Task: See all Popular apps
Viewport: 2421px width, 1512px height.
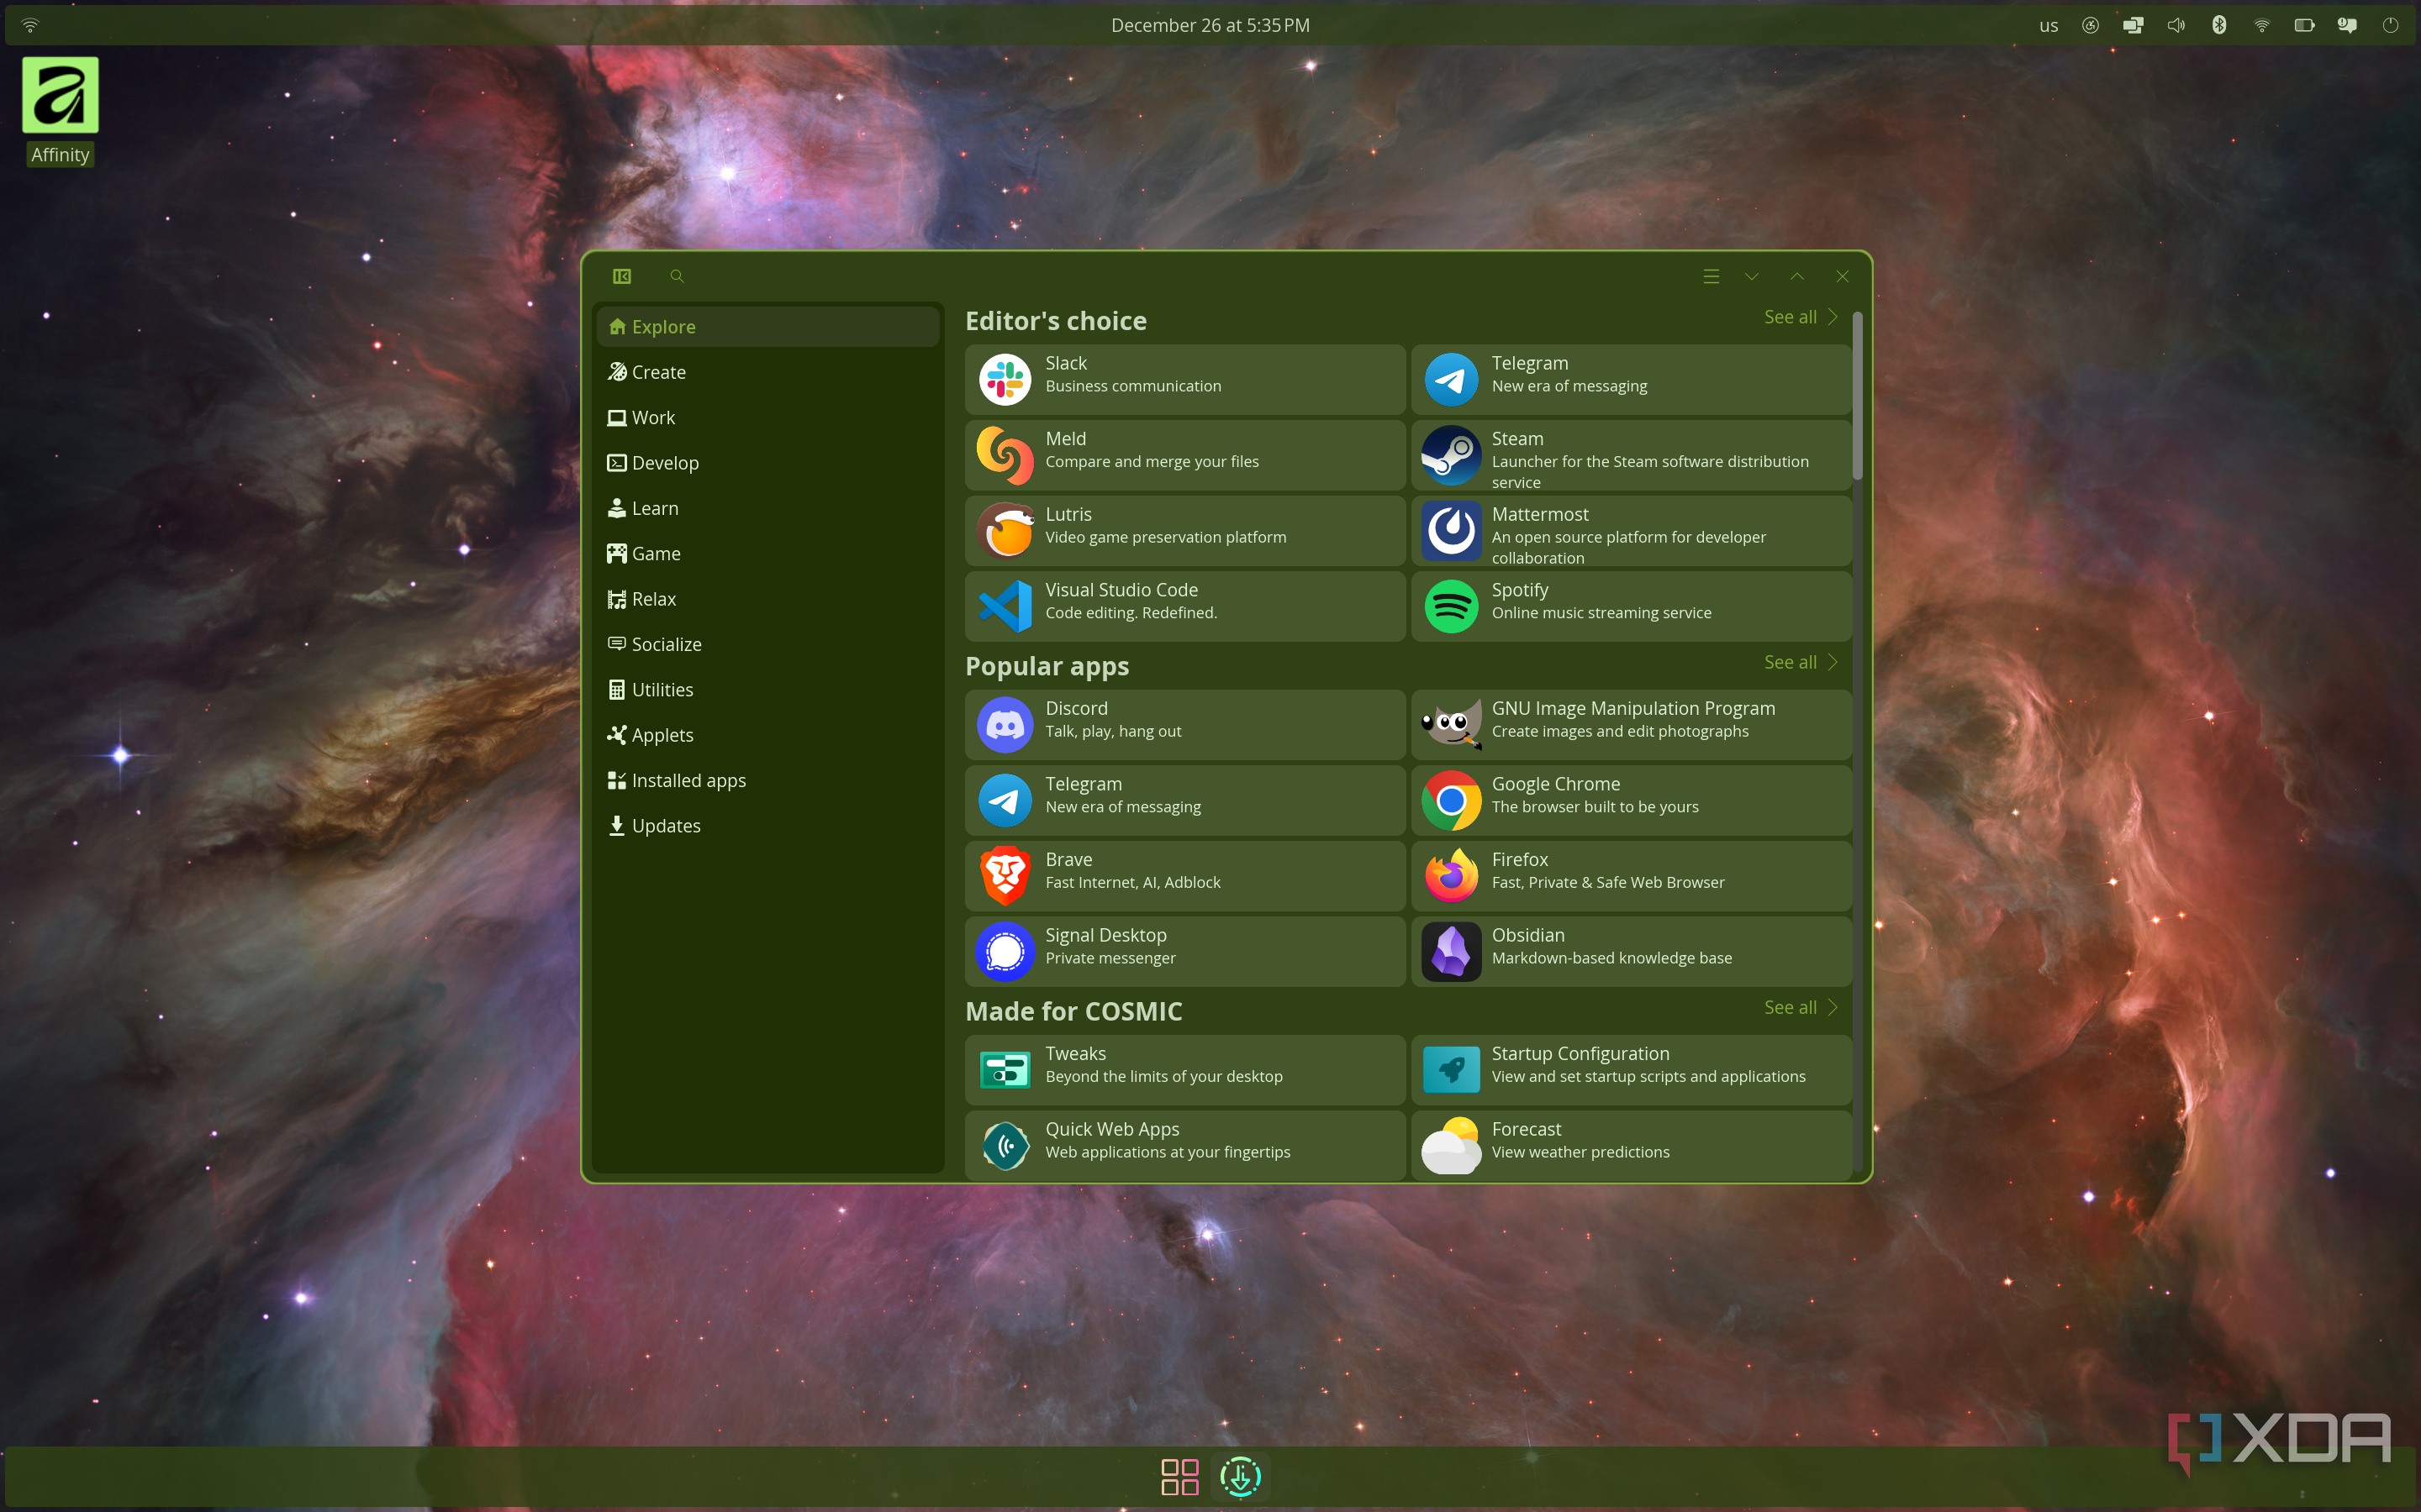Action: pos(1801,662)
